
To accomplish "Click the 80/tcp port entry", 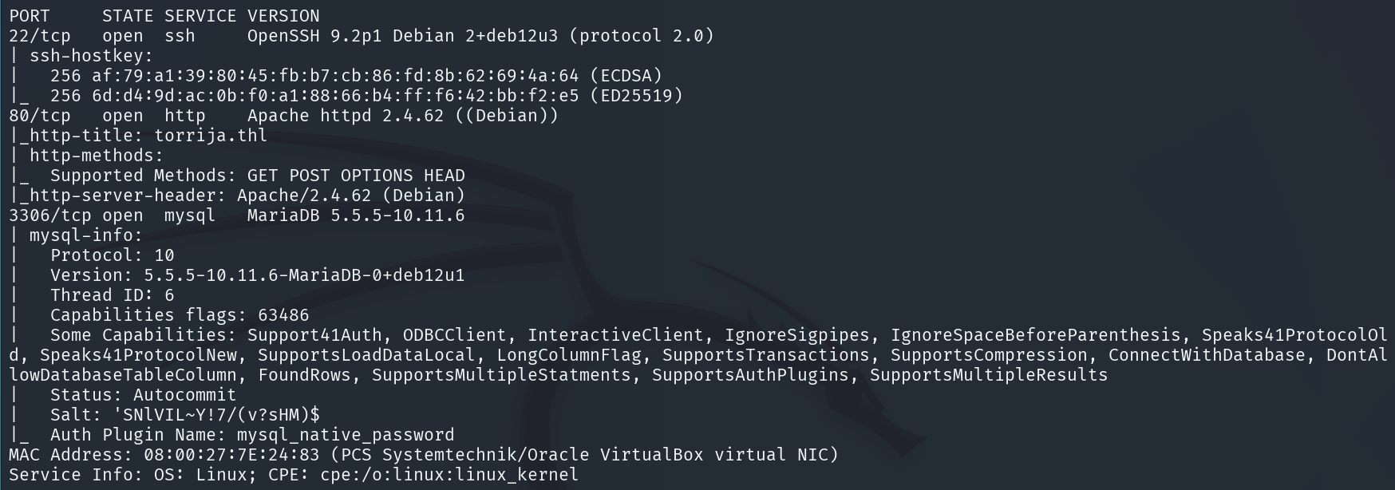I will [x=40, y=116].
